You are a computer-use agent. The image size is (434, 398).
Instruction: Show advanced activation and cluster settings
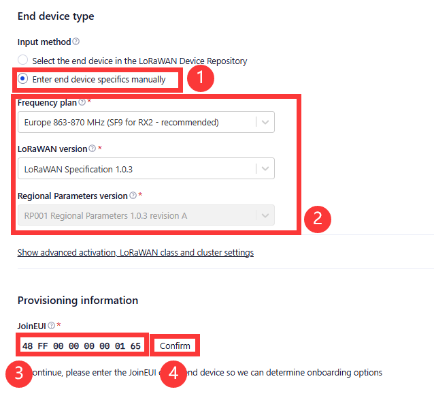pos(135,252)
